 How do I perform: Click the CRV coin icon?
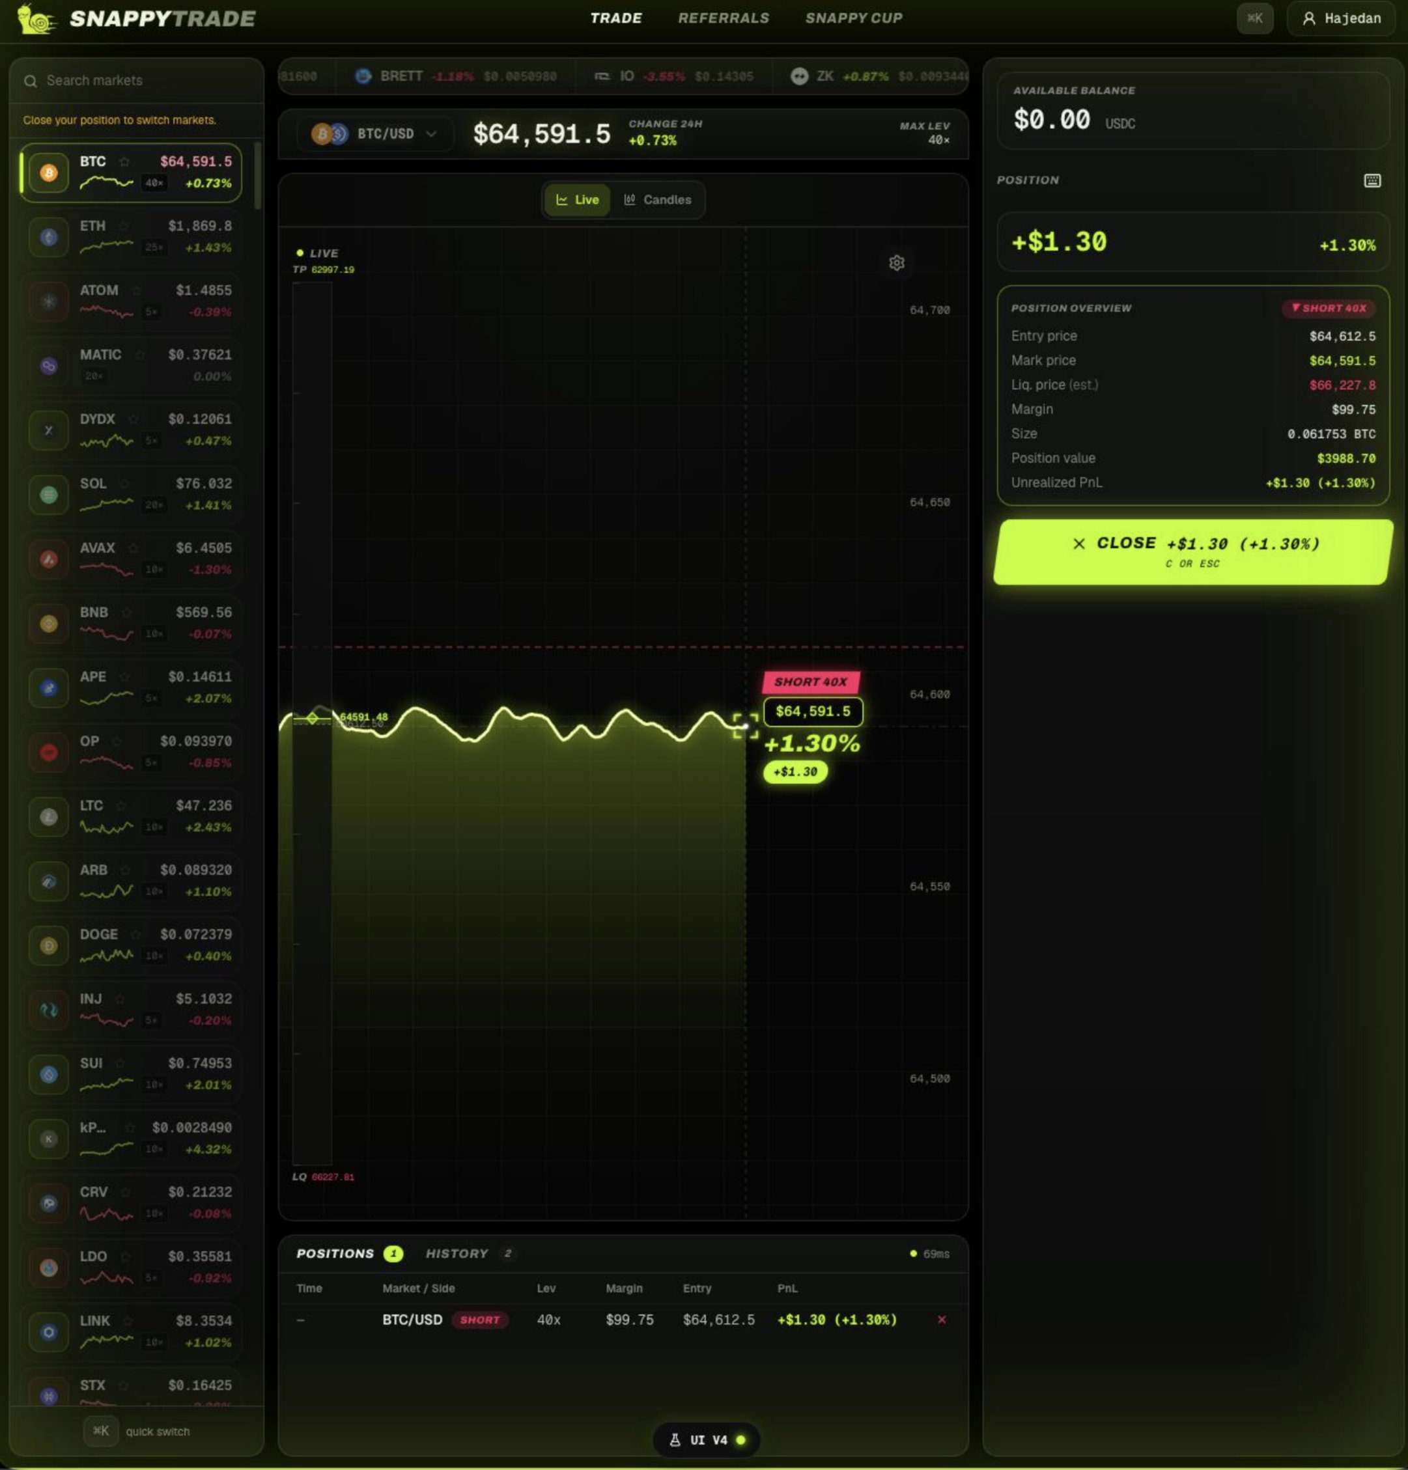[49, 1203]
